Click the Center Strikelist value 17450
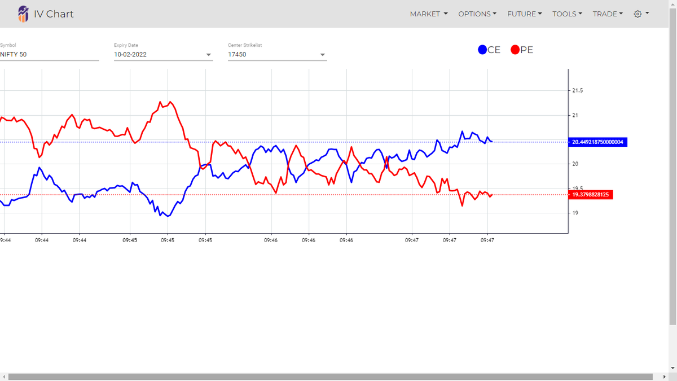Viewport: 677px width, 381px height. coord(236,55)
